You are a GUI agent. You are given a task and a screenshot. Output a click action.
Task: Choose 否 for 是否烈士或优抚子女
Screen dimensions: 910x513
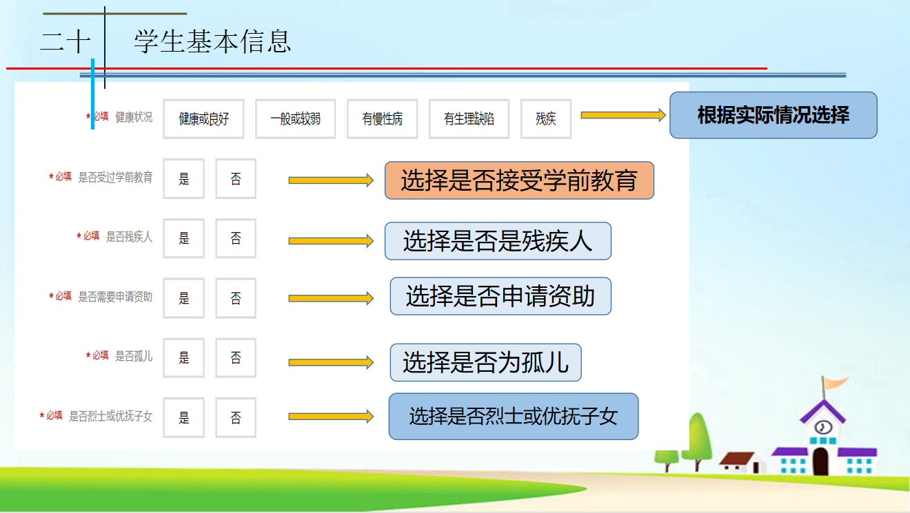pos(236,417)
